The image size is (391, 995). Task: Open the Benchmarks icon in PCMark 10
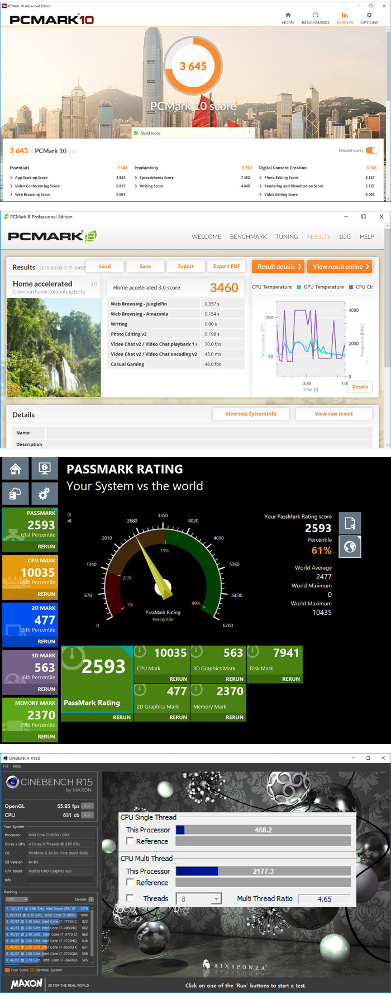click(315, 15)
